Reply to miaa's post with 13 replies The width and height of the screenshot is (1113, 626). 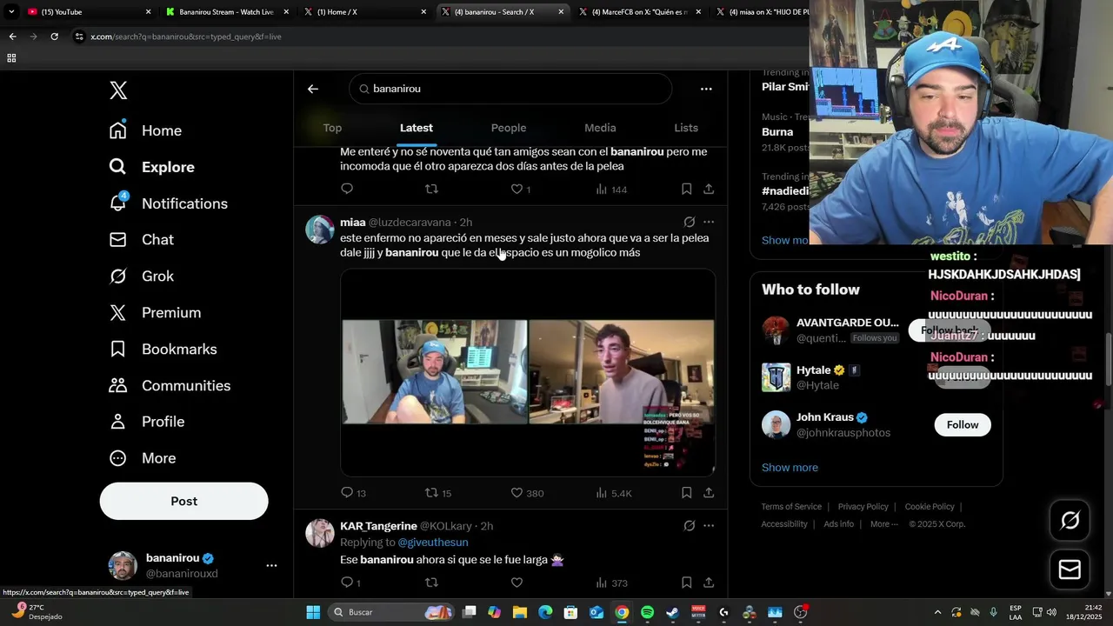click(x=353, y=493)
